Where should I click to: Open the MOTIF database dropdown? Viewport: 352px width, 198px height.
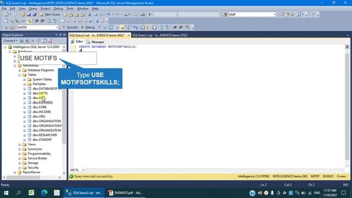(57, 28)
